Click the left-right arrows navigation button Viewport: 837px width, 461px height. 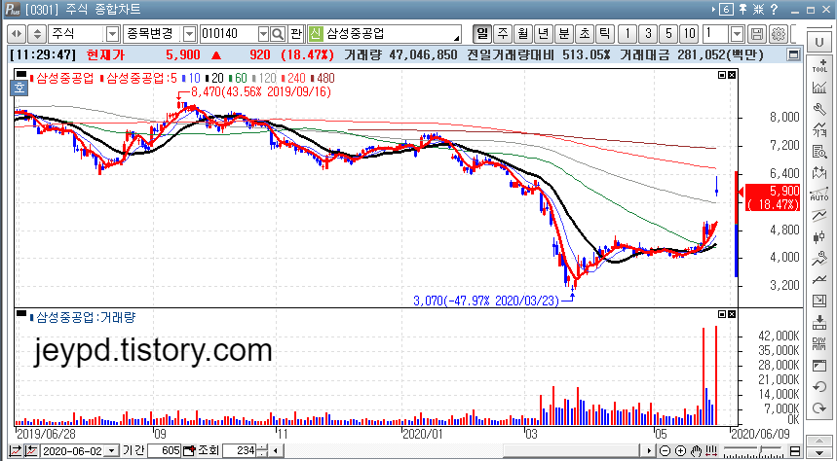[x=18, y=34]
